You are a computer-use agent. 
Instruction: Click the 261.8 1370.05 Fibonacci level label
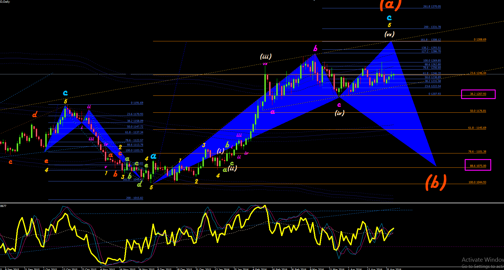[432, 7]
